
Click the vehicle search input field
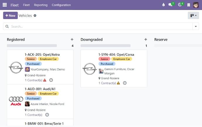click(100, 26)
